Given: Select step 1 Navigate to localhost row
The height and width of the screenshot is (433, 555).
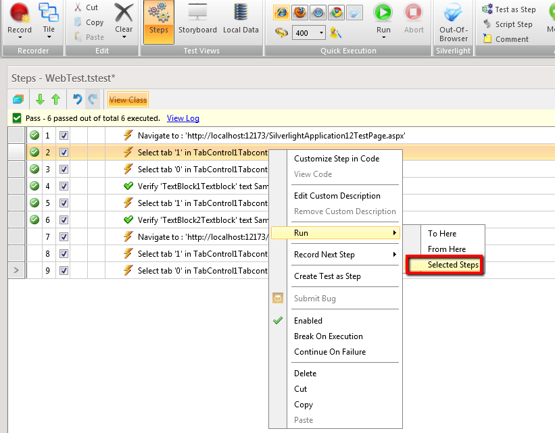Looking at the screenshot, I should pos(282,136).
